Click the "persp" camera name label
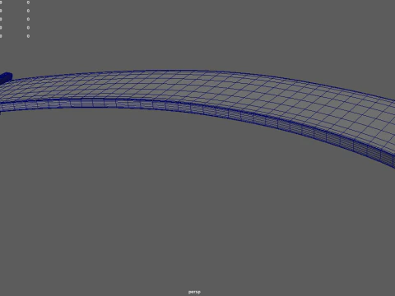Viewport: 395px width, 296px height. [x=194, y=292]
